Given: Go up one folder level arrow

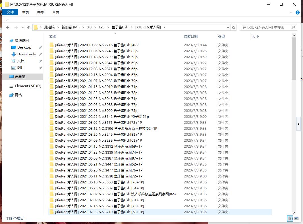Looking at the screenshot, I should (x=29, y=28).
